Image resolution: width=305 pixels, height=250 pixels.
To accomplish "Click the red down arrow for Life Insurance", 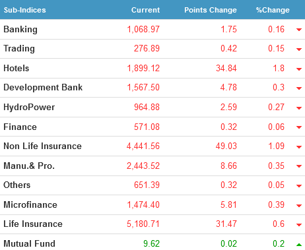I will tap(299, 225).
